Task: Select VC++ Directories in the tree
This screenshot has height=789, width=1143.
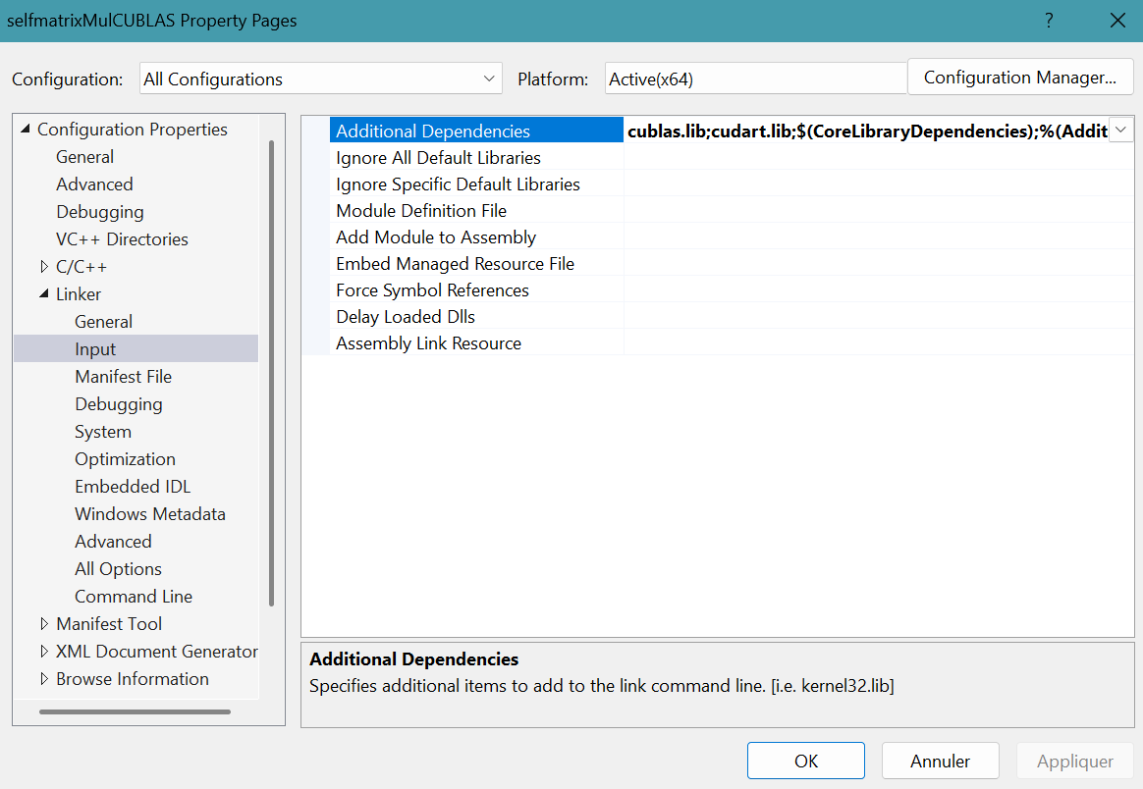Action: tap(122, 239)
